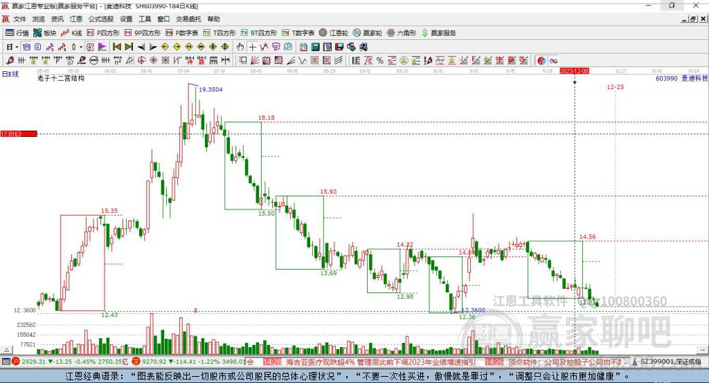Image resolution: width=709 pixels, height=383 pixels.
Task: Move chart right with black right arrow
Action: pos(153,47)
